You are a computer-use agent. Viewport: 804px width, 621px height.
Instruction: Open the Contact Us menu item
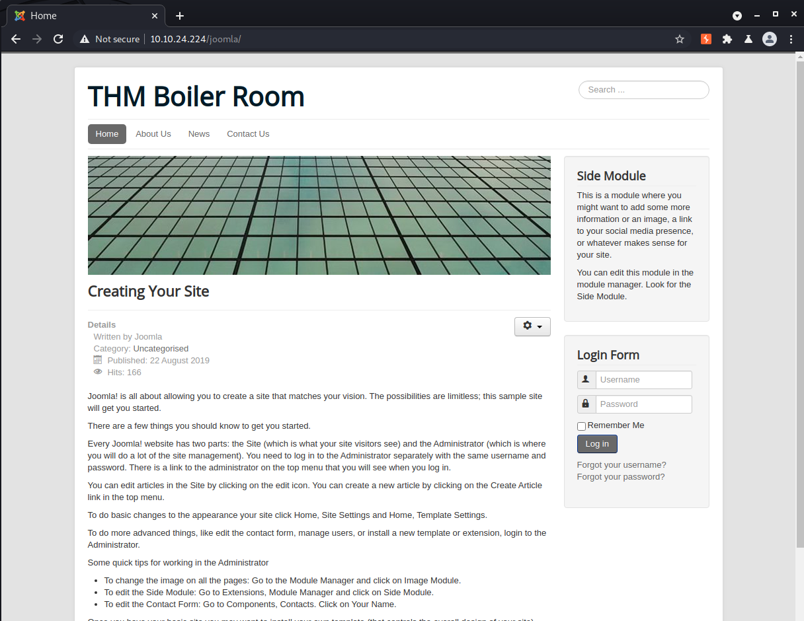[248, 133]
